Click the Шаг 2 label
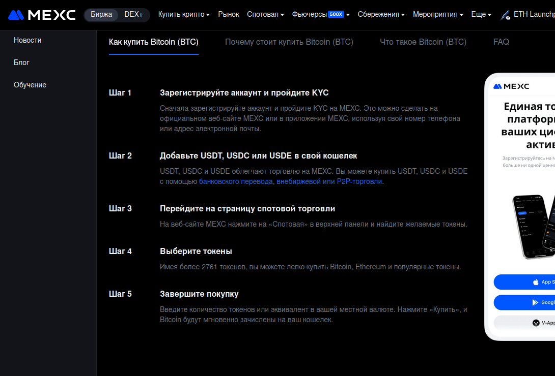Viewport: 555px width, 376px height. pyautogui.click(x=120, y=155)
